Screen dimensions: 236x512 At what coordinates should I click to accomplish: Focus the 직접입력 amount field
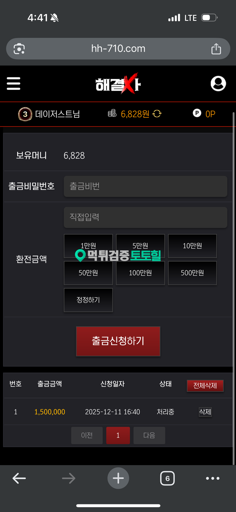tap(145, 217)
